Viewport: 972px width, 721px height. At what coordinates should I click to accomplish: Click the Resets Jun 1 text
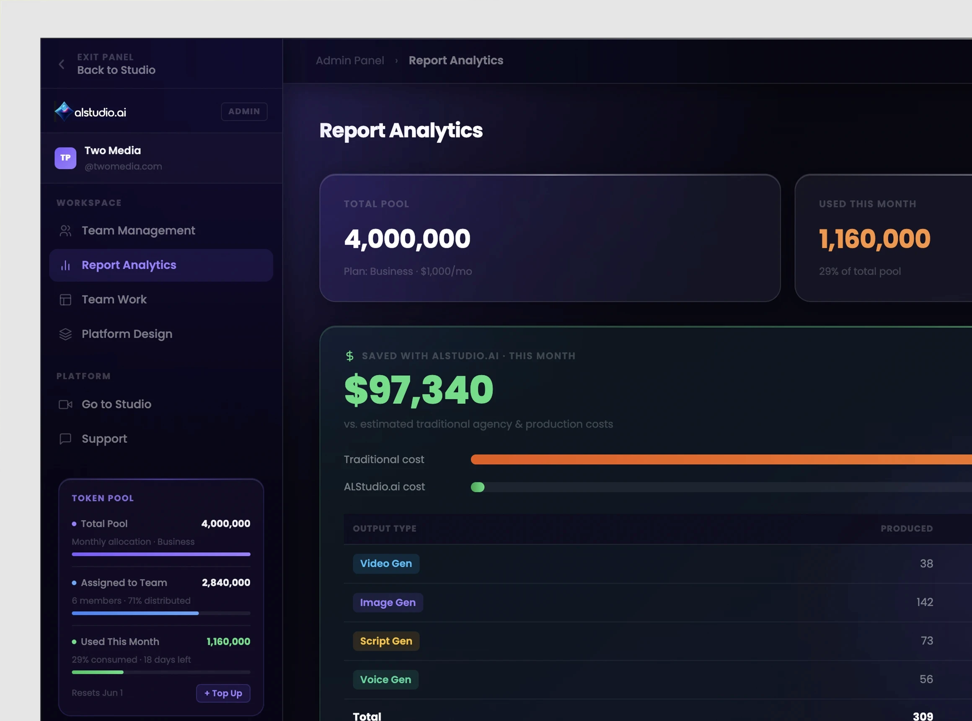97,693
